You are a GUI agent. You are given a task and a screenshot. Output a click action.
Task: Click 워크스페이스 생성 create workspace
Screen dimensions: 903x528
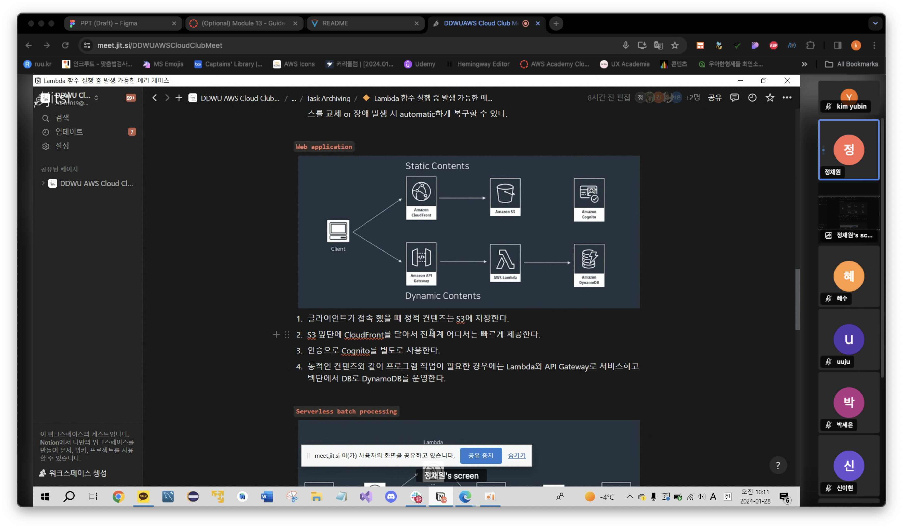coord(73,473)
